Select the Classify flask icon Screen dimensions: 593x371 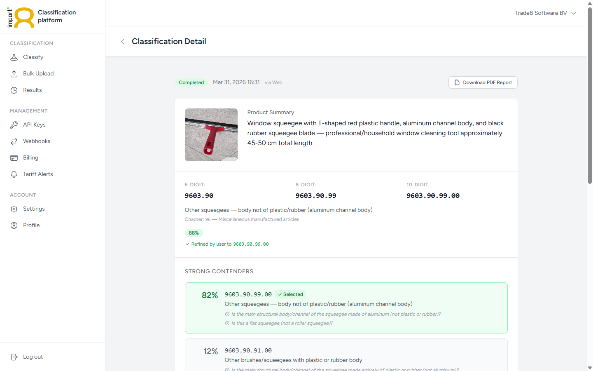[14, 57]
